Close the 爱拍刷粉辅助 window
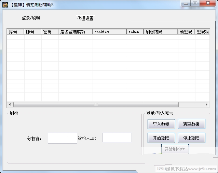The width and height of the screenshot is (218, 173). pos(208,3)
